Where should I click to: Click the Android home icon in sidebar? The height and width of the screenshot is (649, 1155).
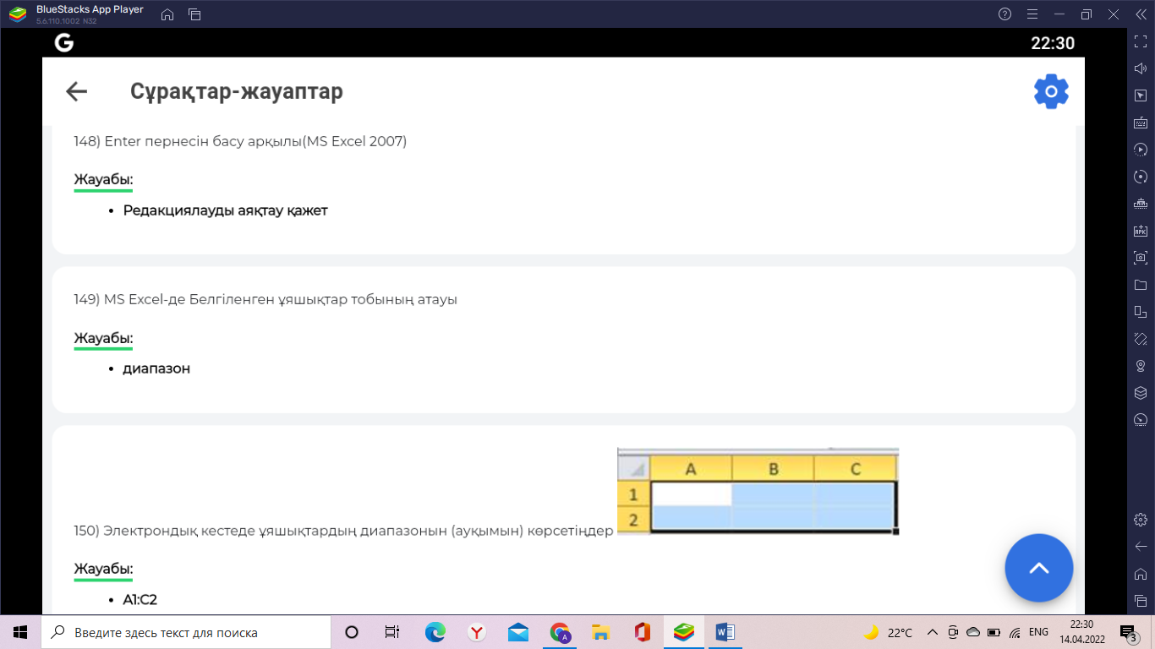(x=1141, y=573)
